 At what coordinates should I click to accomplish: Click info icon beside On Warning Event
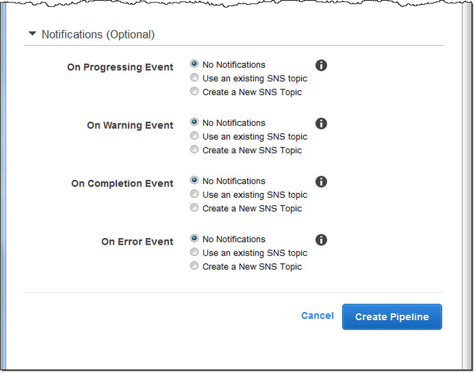tap(321, 124)
